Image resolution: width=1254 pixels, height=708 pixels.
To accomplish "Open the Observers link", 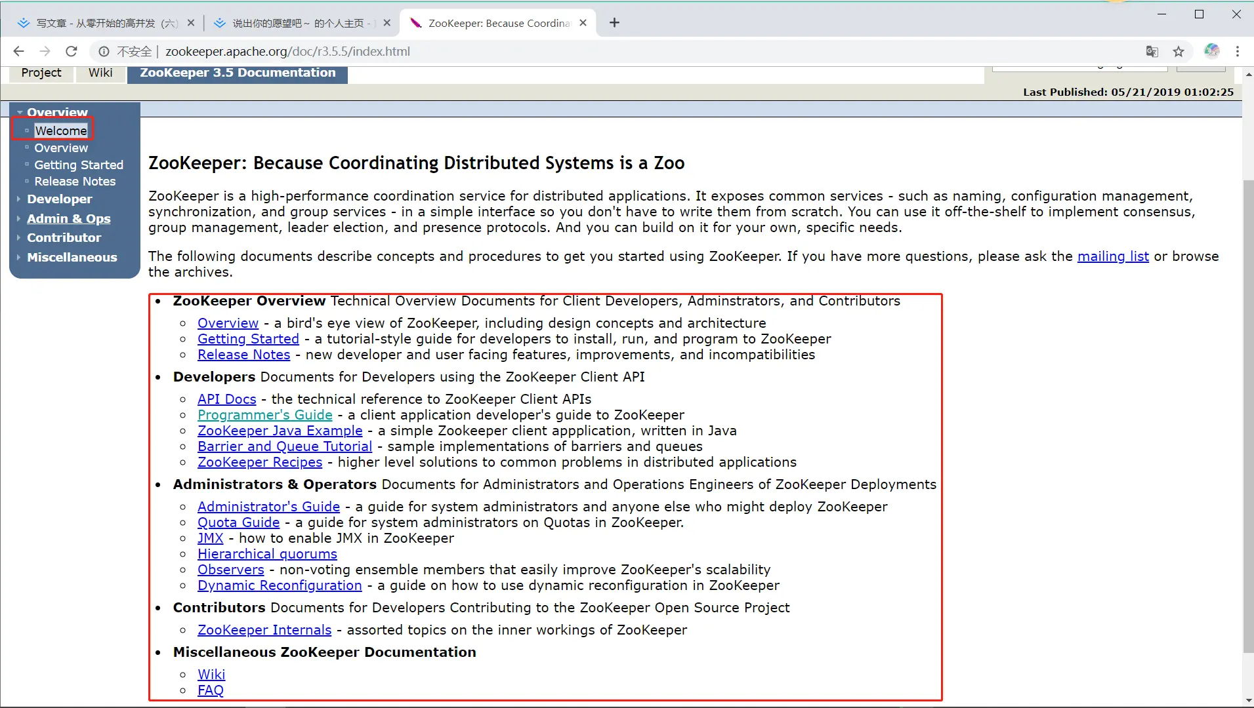I will click(230, 570).
